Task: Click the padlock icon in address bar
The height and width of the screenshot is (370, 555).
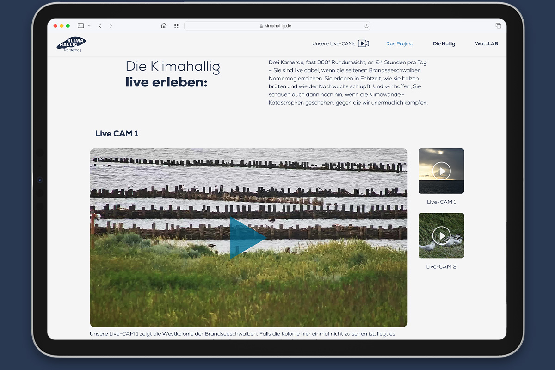Action: 261,26
